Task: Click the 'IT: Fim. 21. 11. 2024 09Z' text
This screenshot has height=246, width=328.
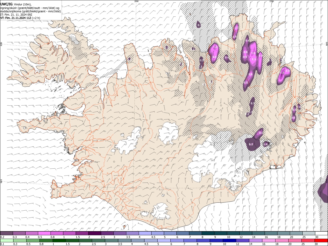Action: 16,15
